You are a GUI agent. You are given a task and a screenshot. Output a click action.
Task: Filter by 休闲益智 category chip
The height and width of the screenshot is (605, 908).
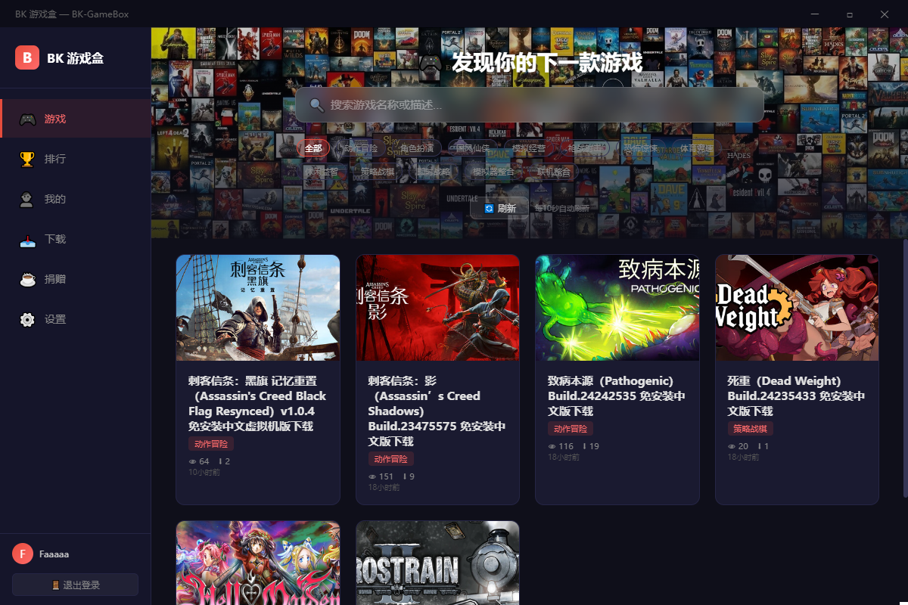[321, 172]
